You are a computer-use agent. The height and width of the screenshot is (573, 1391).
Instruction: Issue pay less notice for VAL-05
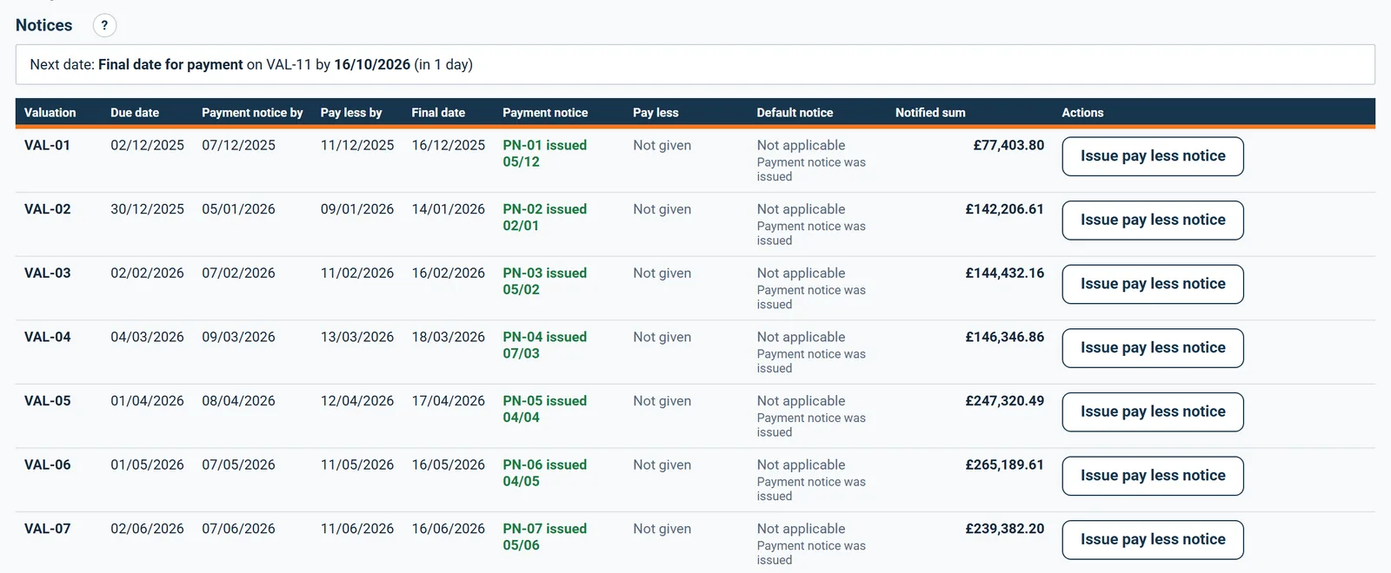coord(1153,412)
